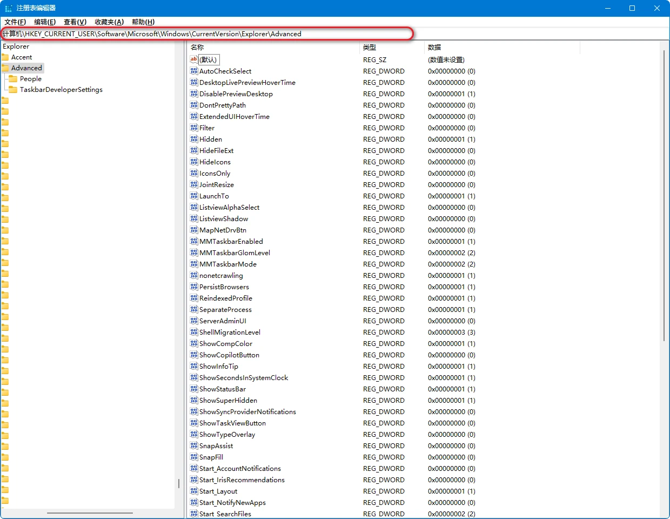Viewport: 670px width, 519px height.
Task: Click the values list vertical scrollbar
Action: tap(664, 195)
